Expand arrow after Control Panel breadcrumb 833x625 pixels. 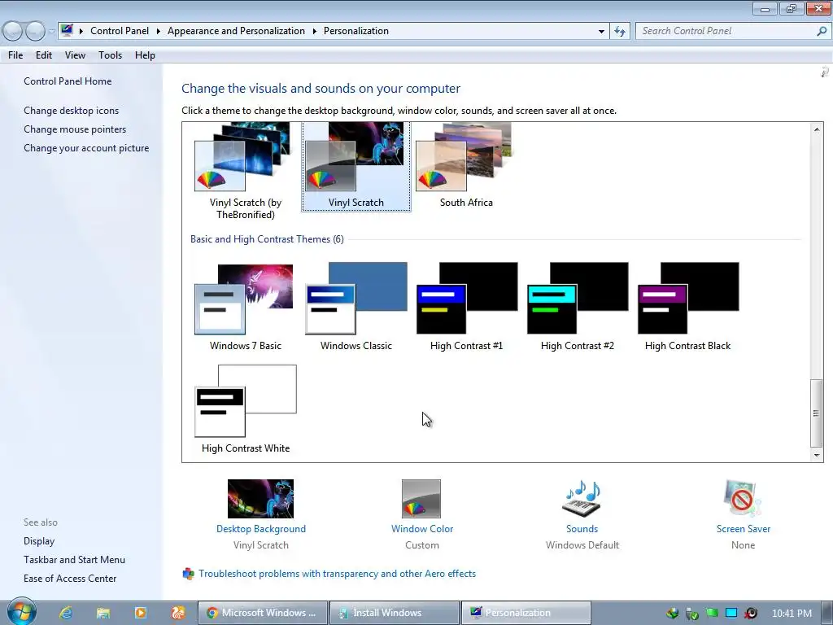point(158,31)
